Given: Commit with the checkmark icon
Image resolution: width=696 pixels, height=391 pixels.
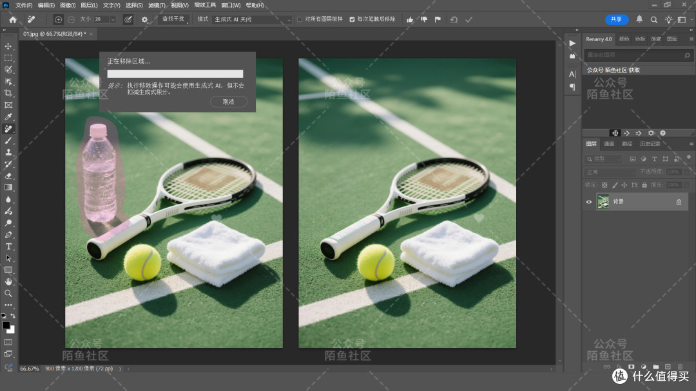Looking at the screenshot, I should 469,19.
